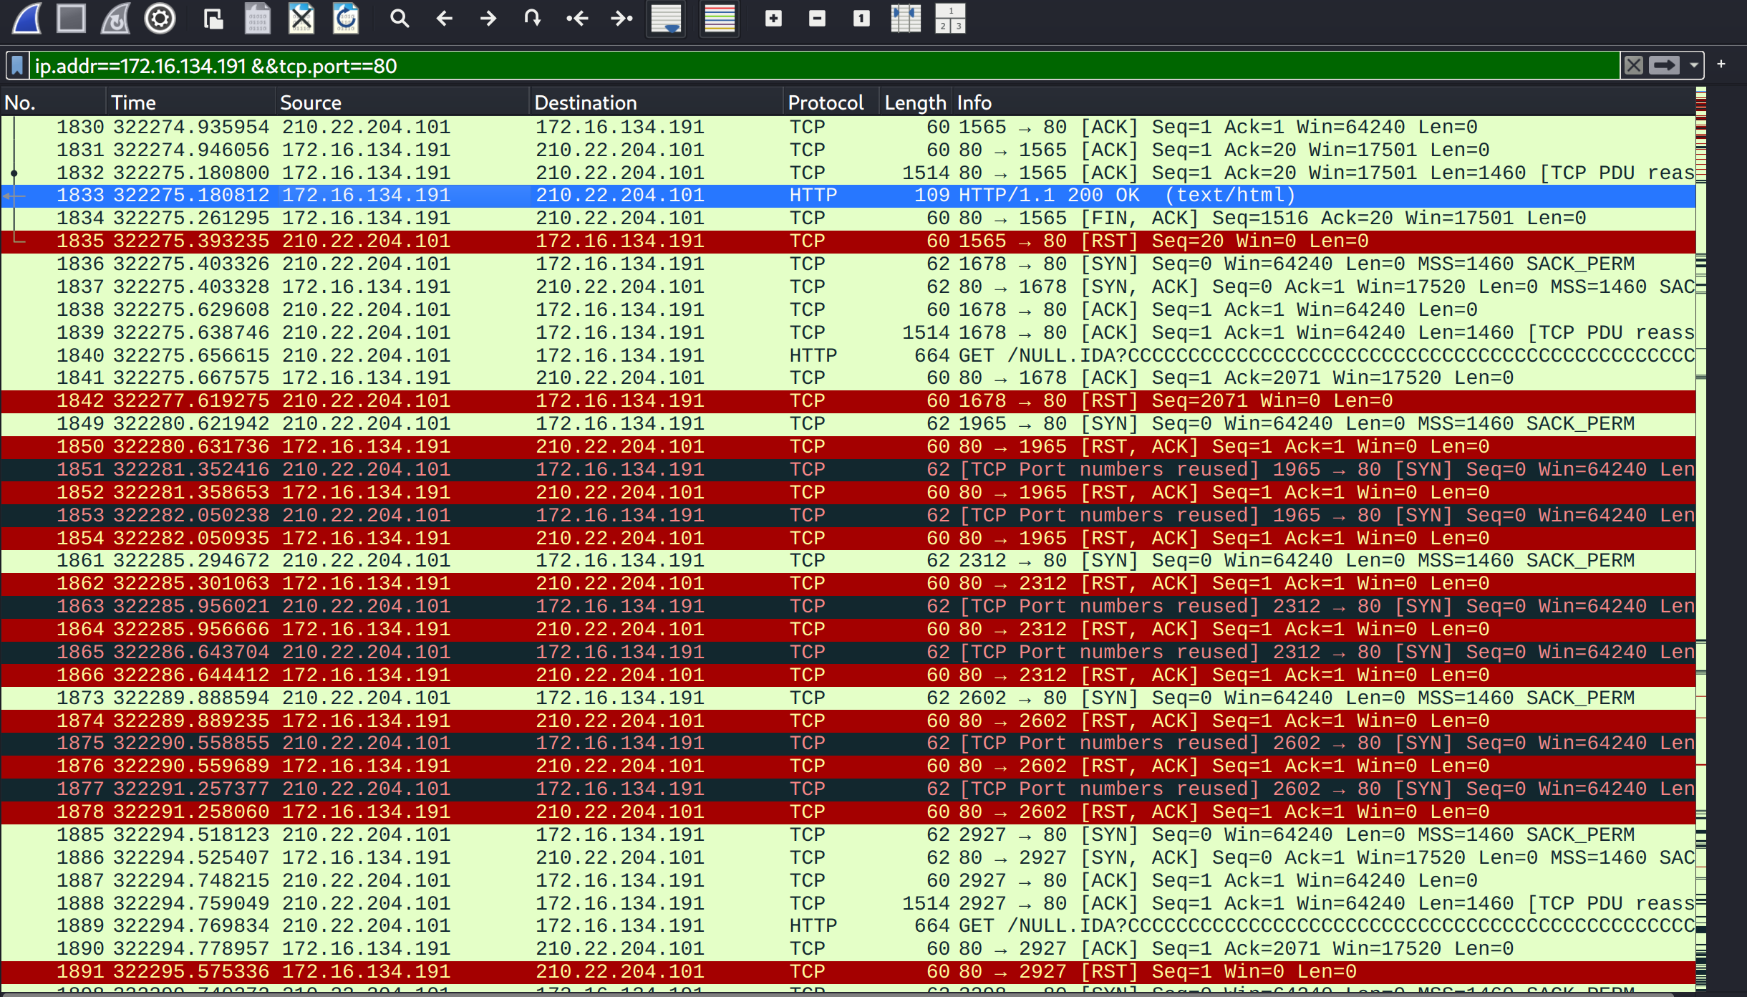
Task: Start capturing packets with shark fin icon
Action: point(26,19)
